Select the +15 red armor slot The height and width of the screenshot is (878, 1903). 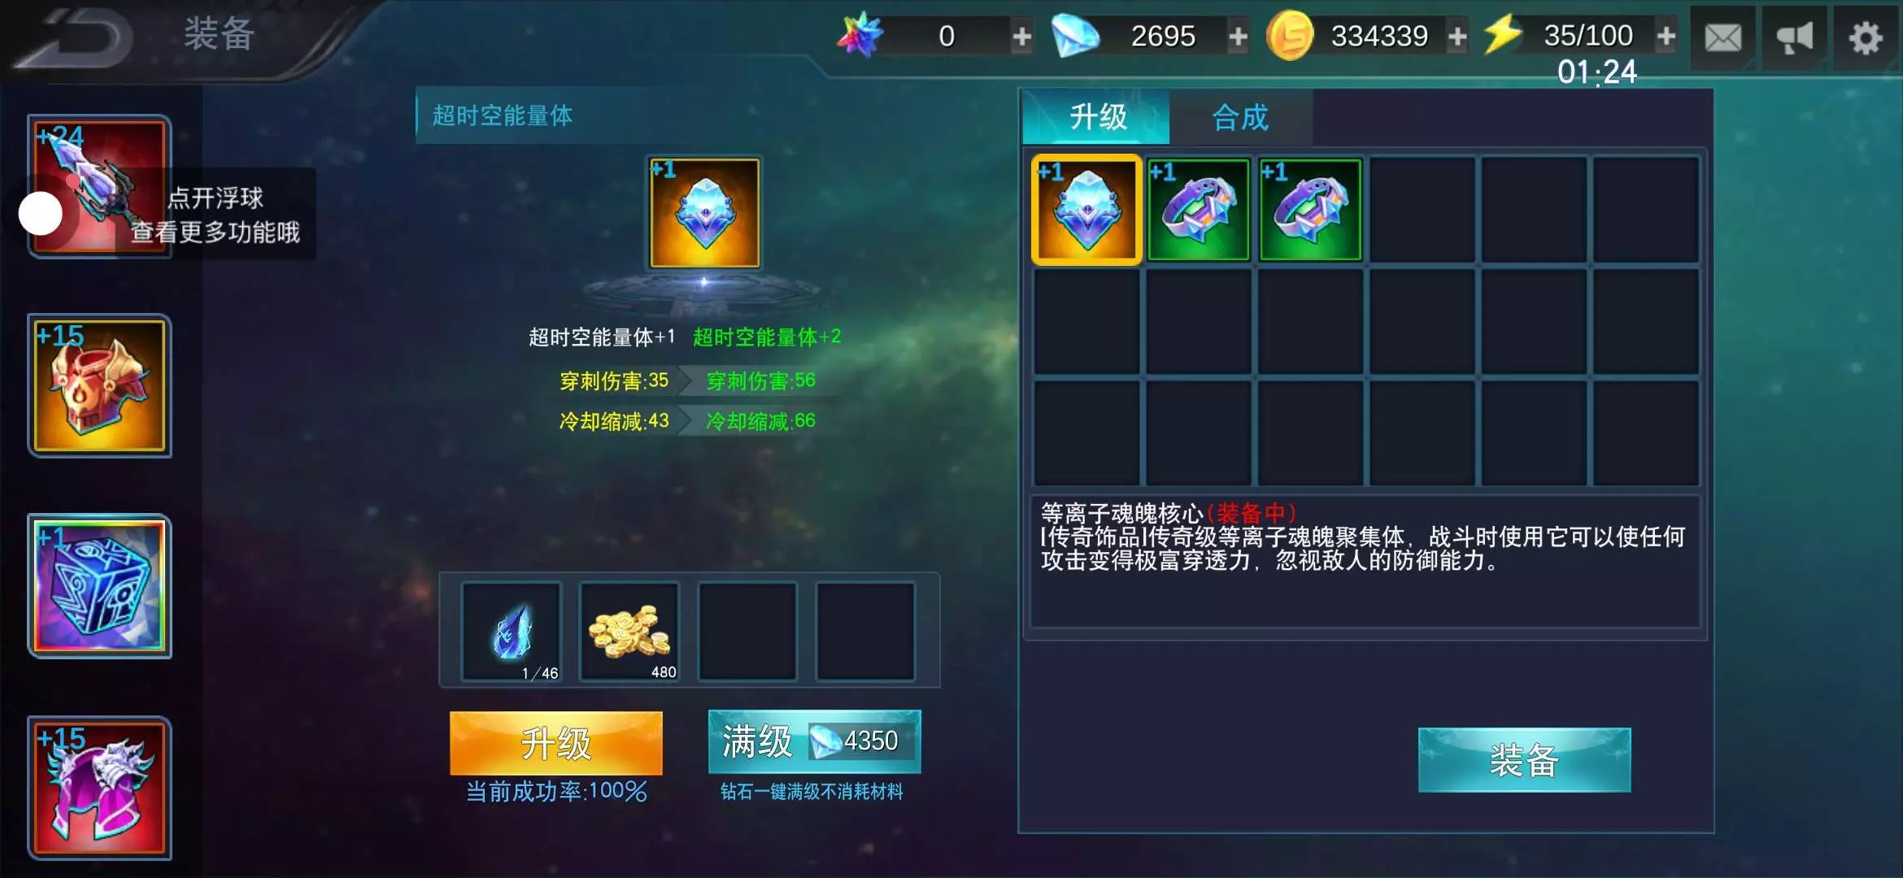coord(99,385)
